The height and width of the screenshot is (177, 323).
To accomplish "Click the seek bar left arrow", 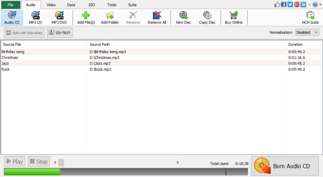I will pos(55,163).
